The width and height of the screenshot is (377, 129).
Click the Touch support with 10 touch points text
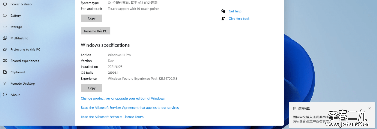pos(133,9)
